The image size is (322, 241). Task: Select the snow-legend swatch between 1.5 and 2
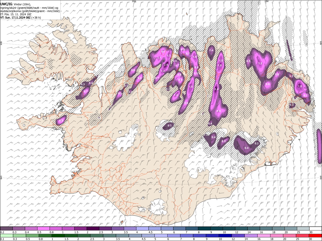[80, 228]
